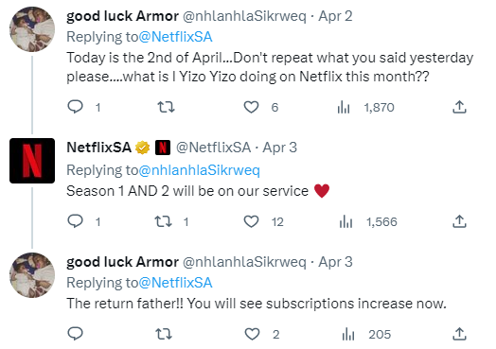View analytics showing 1,870 views
The height and width of the screenshot is (349, 496).
[344, 107]
